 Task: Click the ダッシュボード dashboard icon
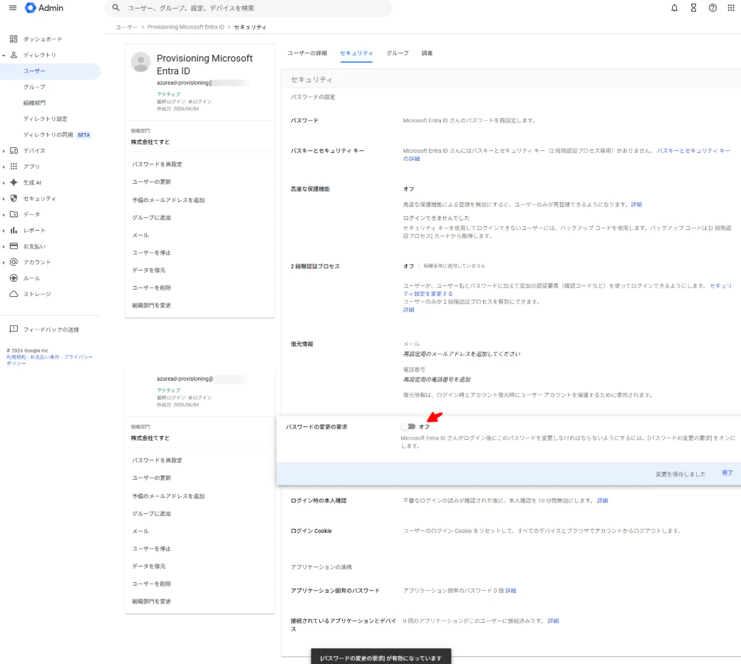(x=14, y=38)
